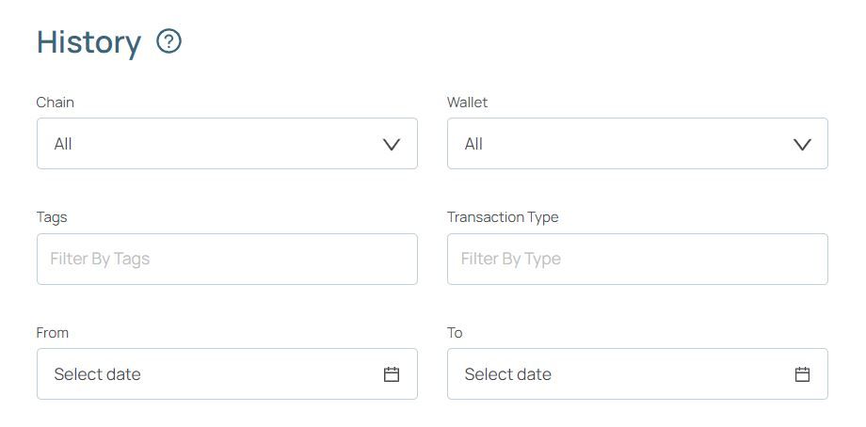Open the From date calendar icon
This screenshot has height=427, width=866.
pyautogui.click(x=392, y=374)
